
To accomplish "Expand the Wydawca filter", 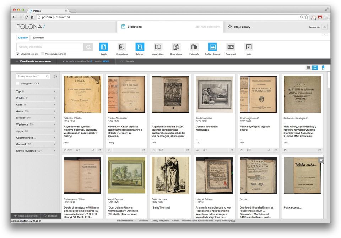I will pos(36,124).
